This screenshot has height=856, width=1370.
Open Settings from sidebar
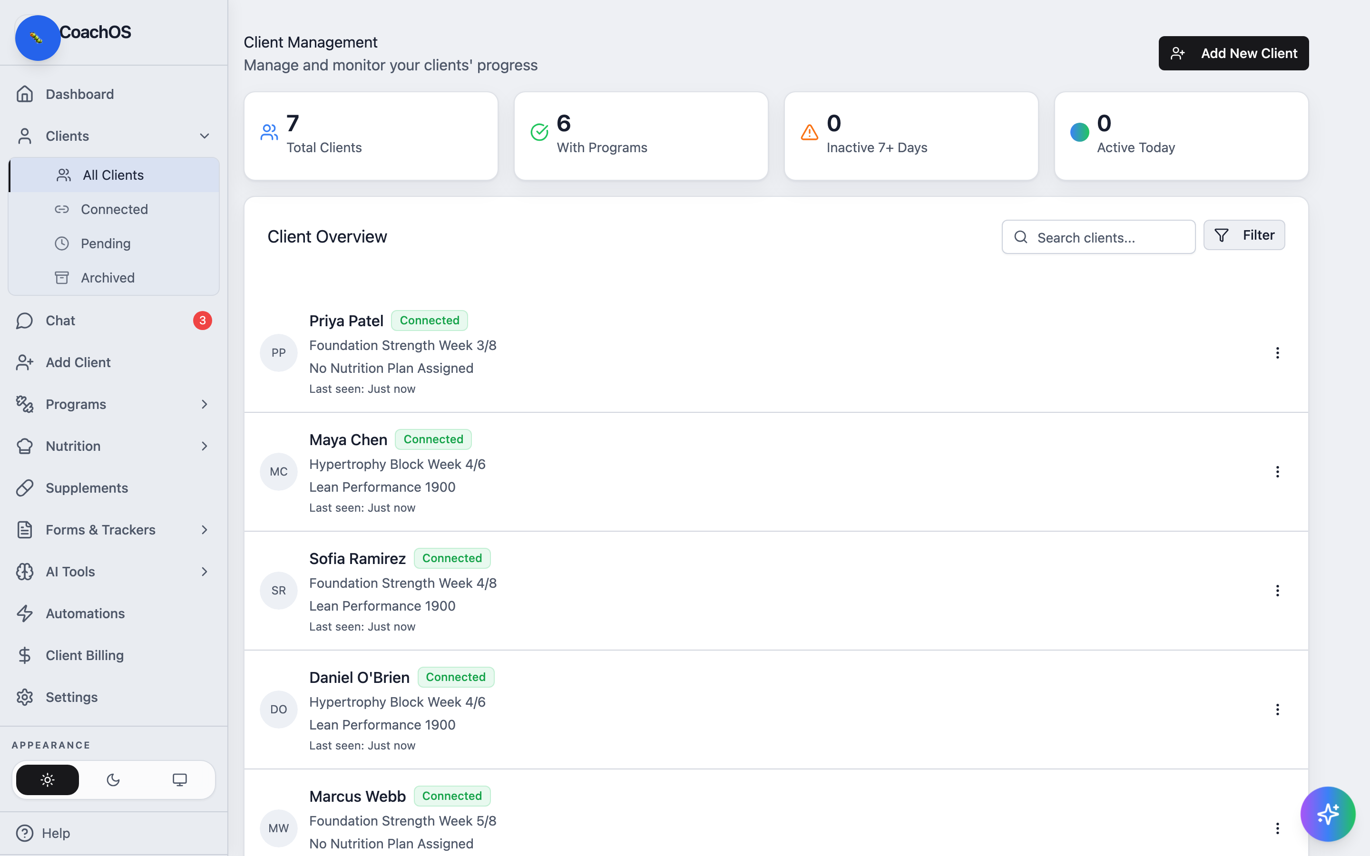click(113, 697)
